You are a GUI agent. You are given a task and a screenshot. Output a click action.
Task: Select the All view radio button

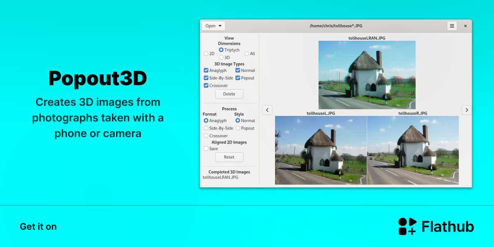[x=250, y=54]
